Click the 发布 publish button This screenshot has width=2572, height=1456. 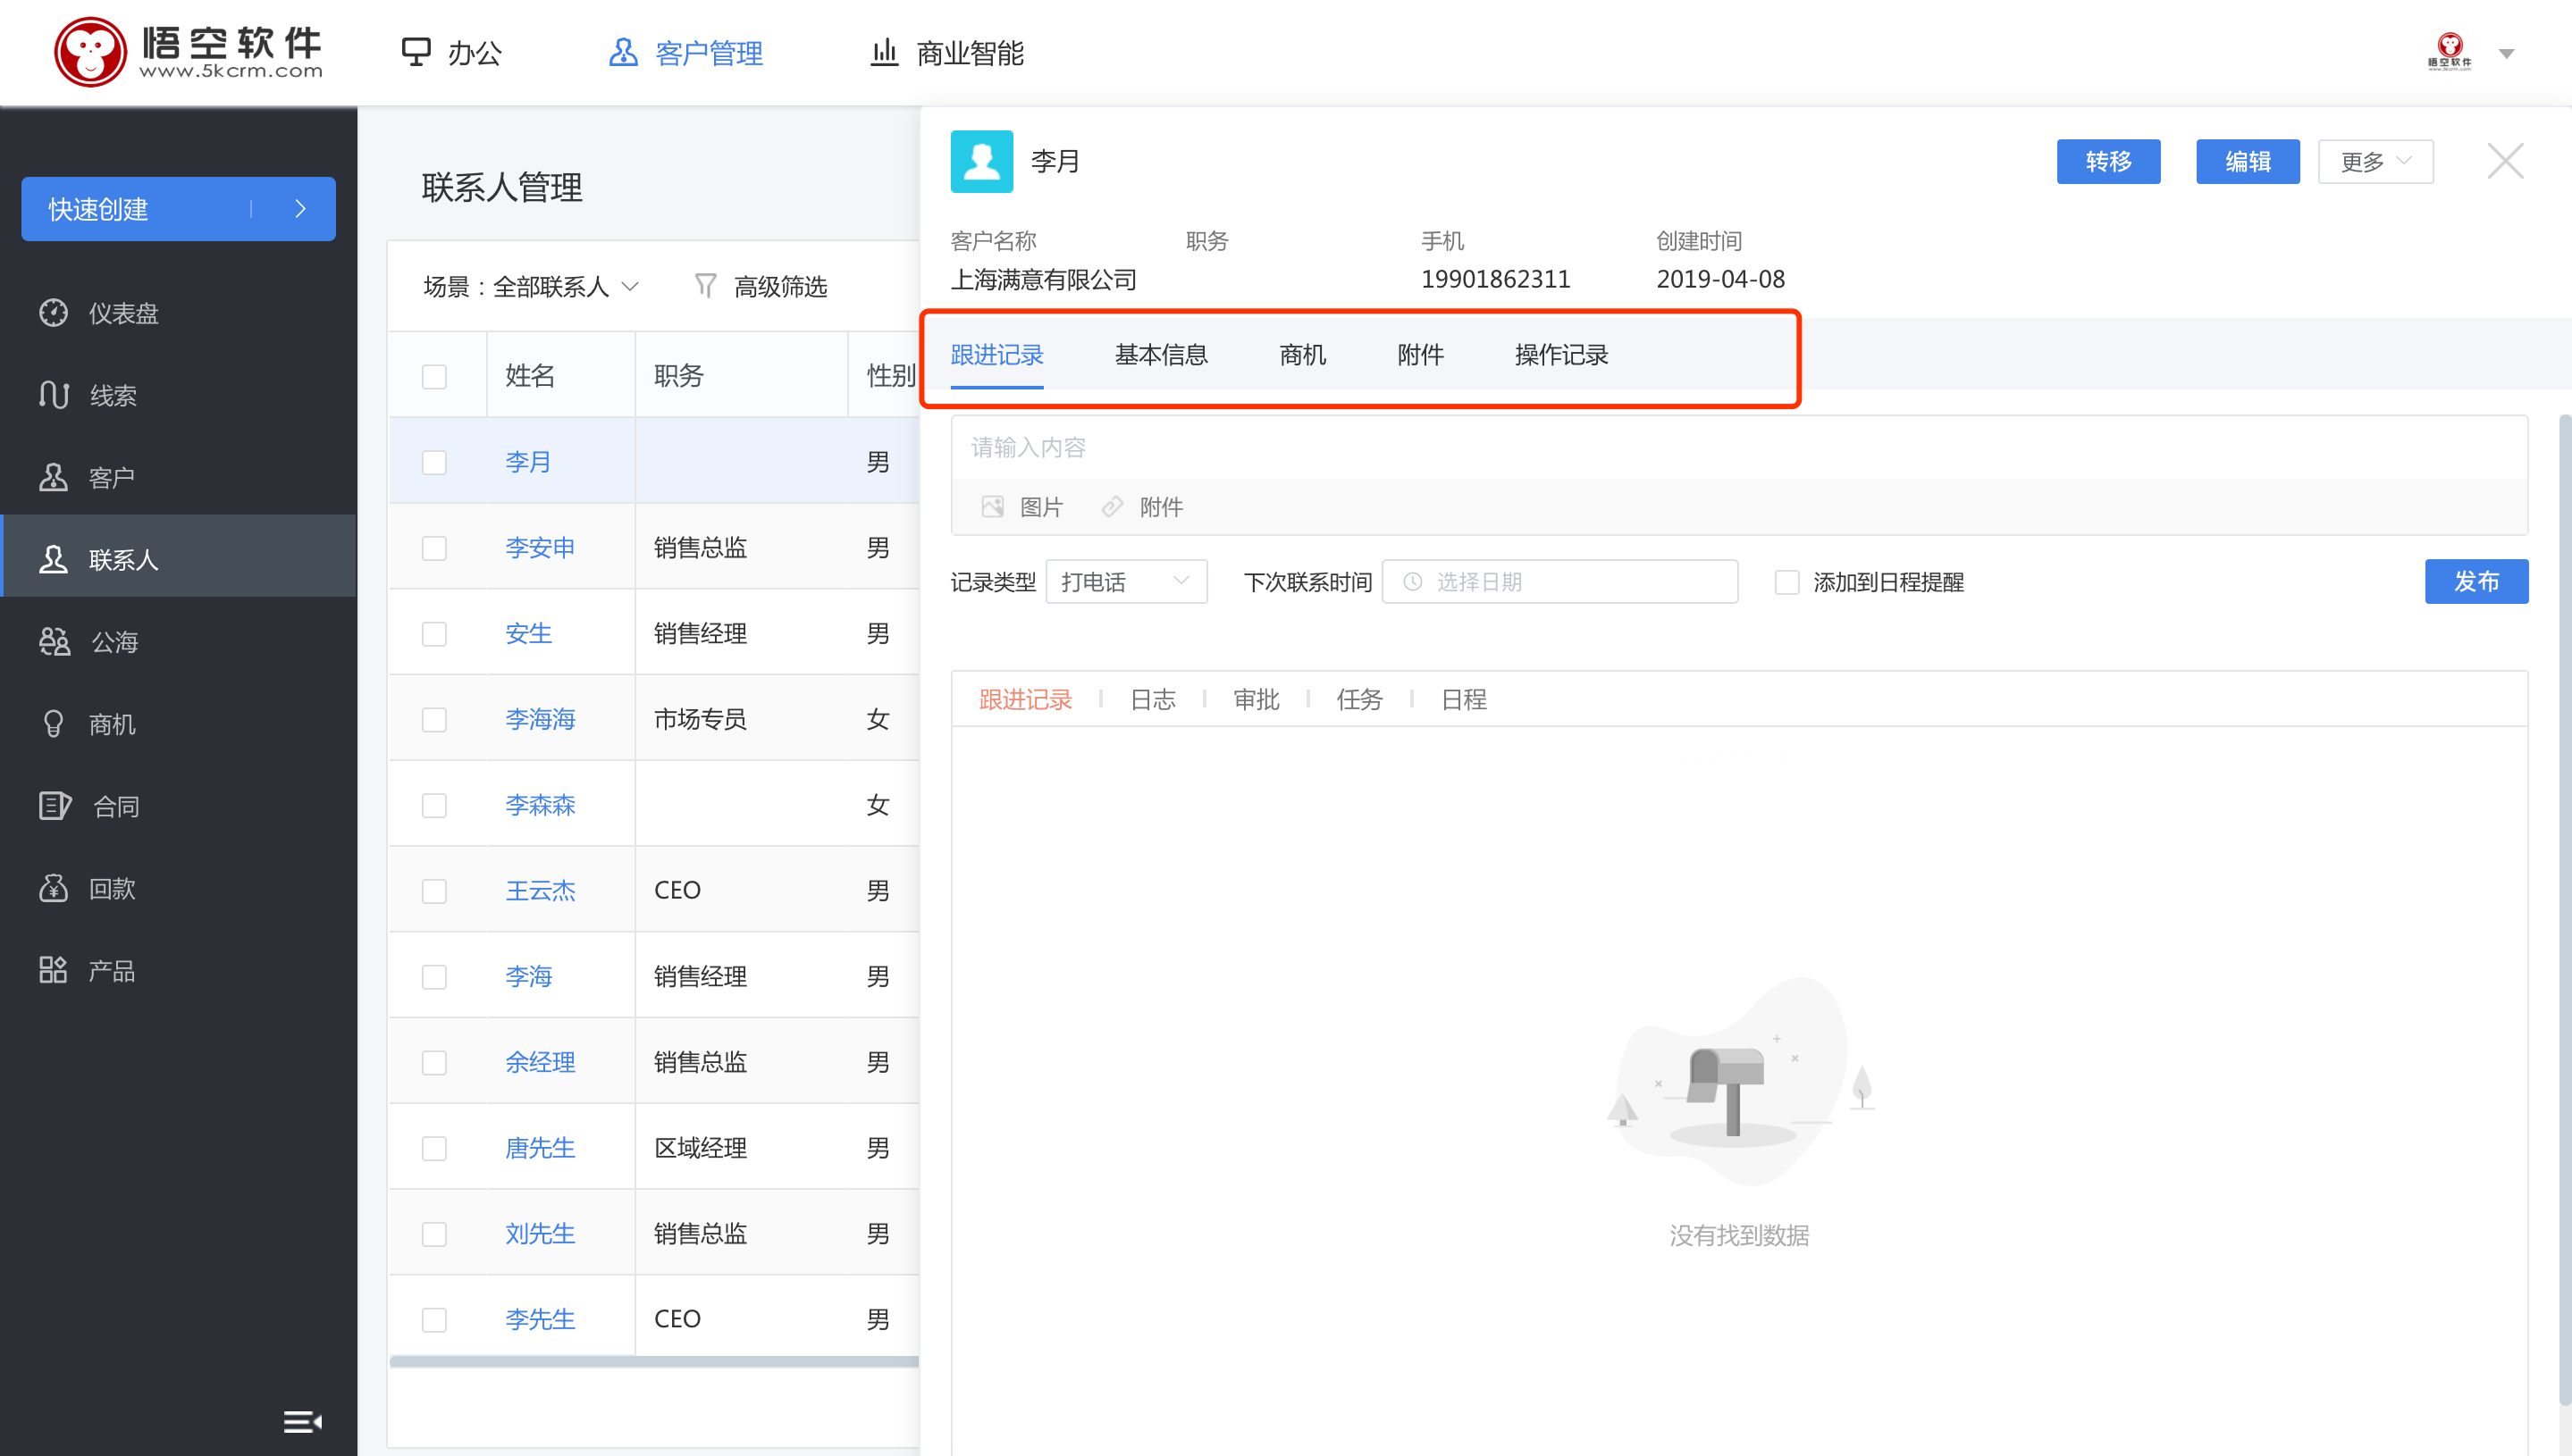pos(2476,582)
